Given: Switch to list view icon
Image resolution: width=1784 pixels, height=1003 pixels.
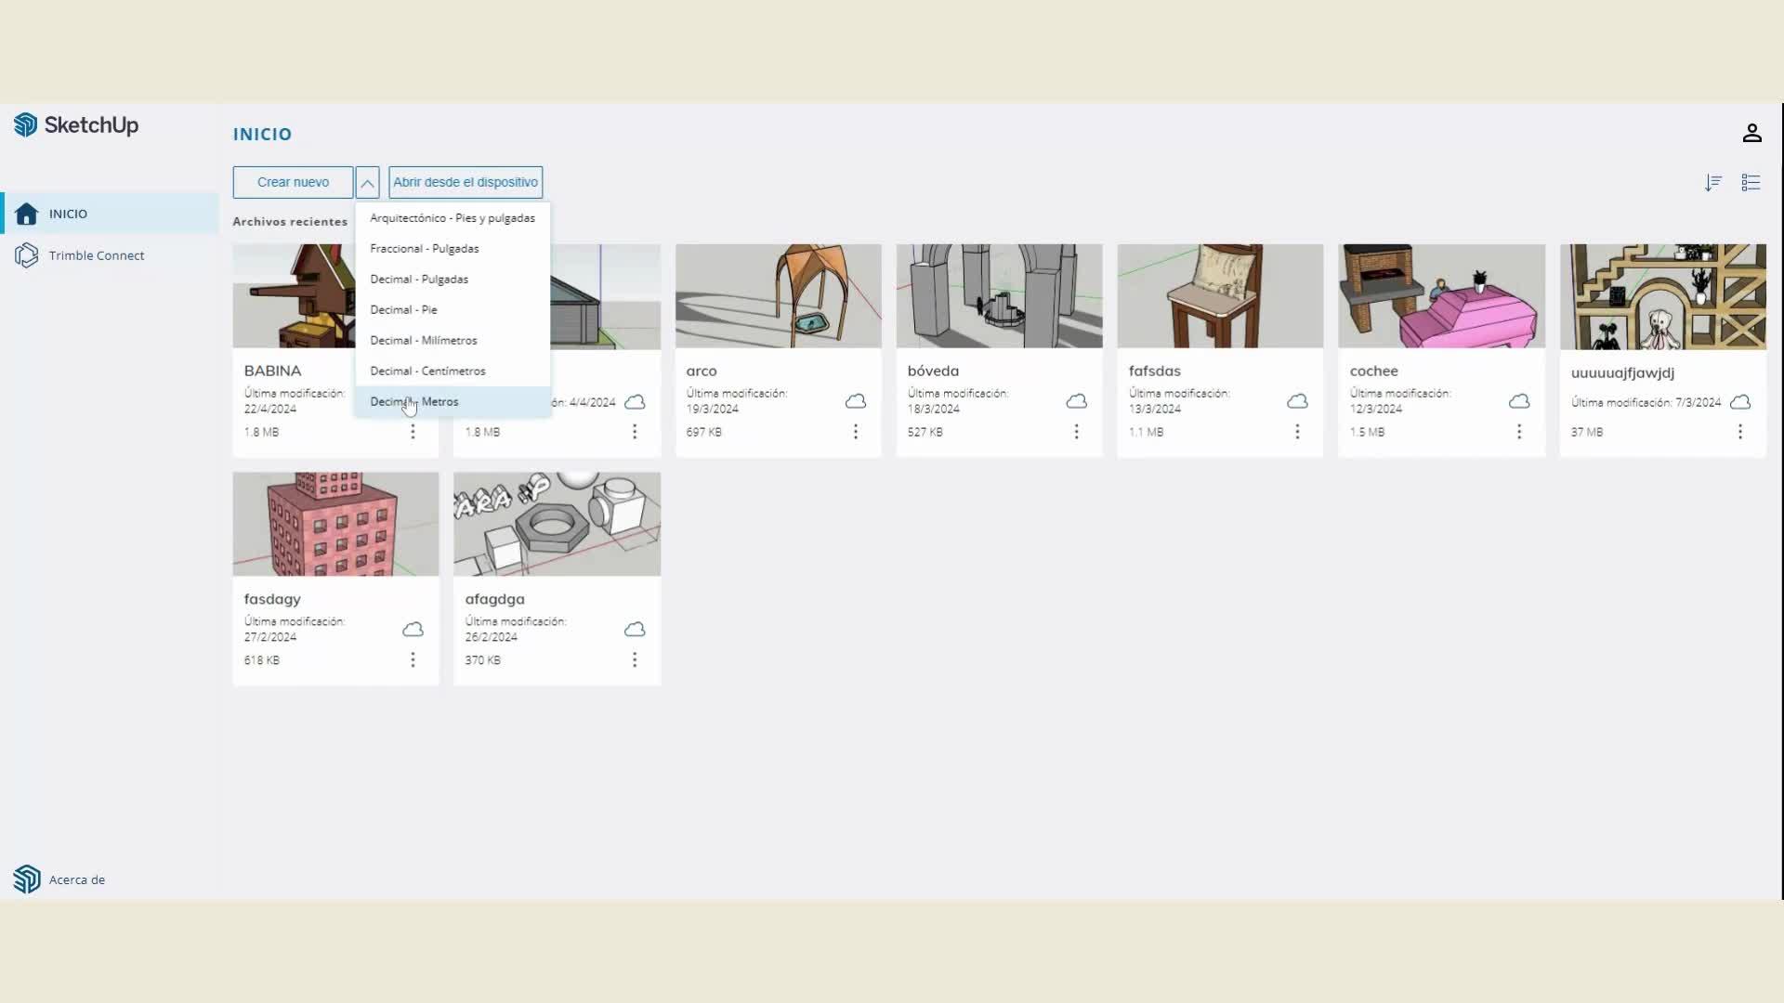Looking at the screenshot, I should click(1751, 183).
